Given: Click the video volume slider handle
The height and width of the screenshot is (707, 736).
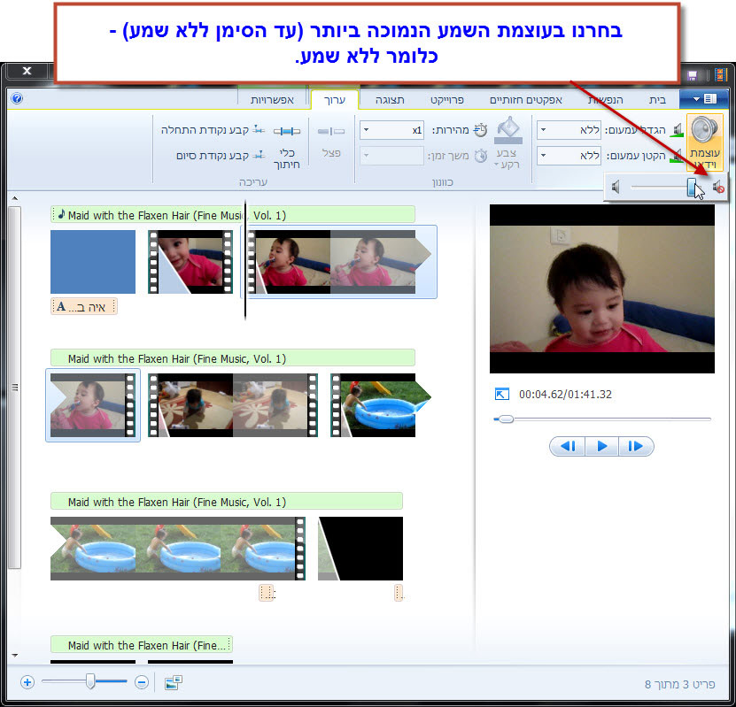Looking at the screenshot, I should 693,187.
